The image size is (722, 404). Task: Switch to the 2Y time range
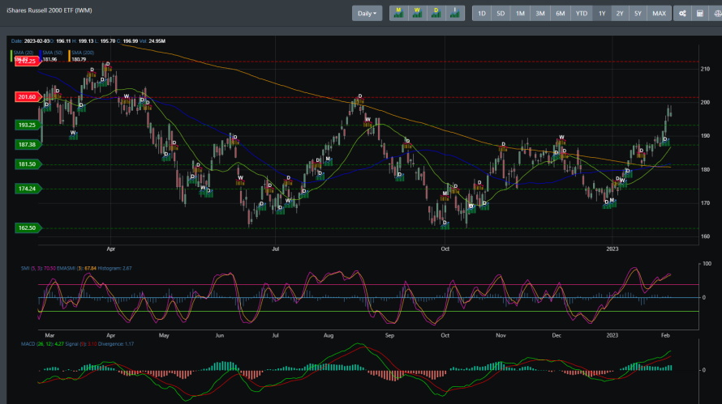620,13
